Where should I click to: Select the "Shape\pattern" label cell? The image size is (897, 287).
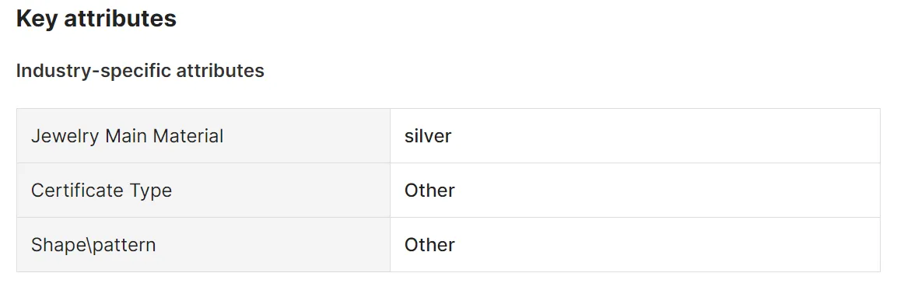pos(203,245)
